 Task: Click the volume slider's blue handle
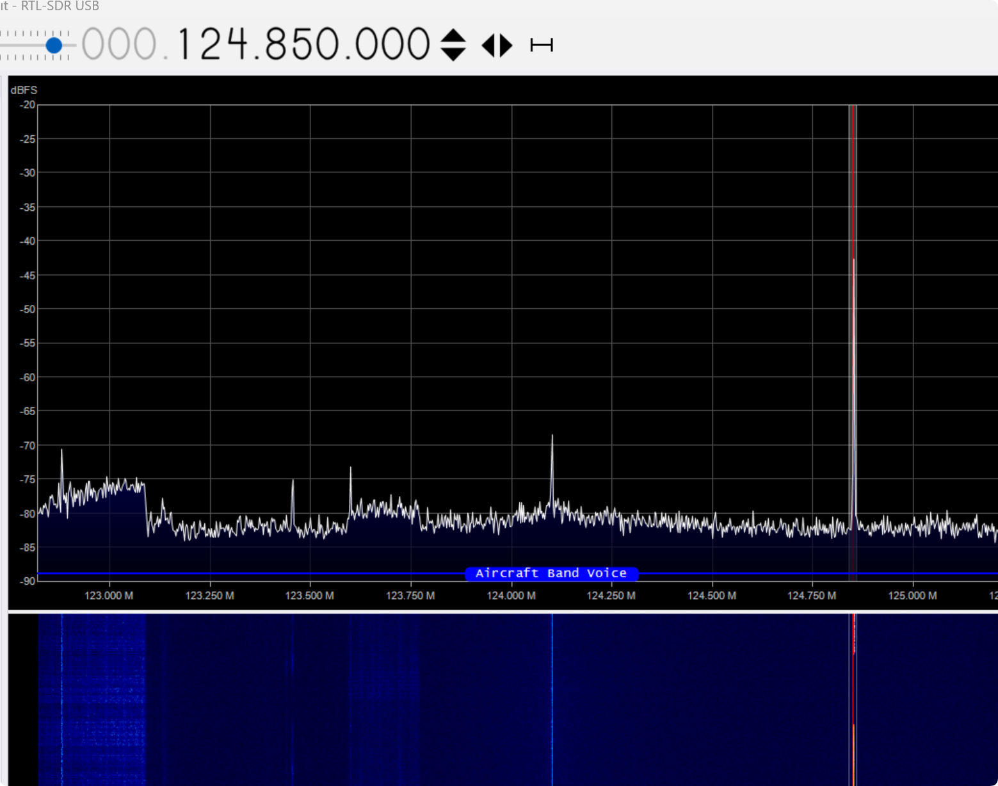click(54, 45)
